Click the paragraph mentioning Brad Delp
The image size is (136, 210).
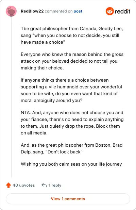(72, 148)
